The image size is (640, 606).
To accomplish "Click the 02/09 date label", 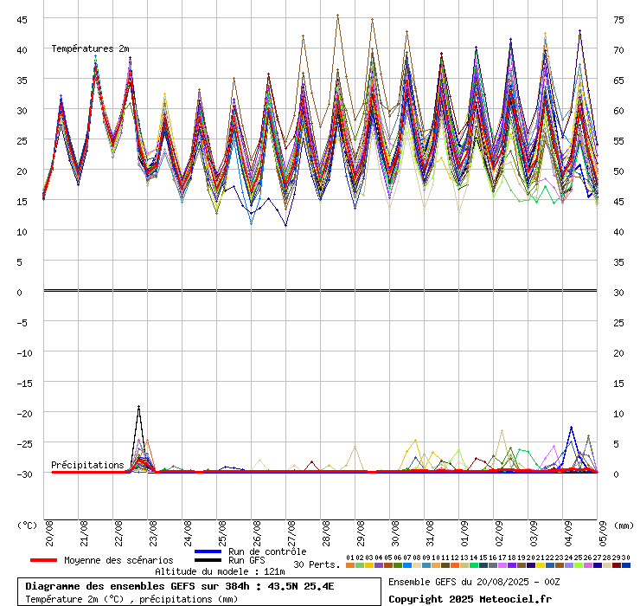I will point(499,533).
